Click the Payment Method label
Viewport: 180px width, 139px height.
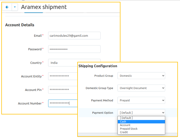coord(102,100)
